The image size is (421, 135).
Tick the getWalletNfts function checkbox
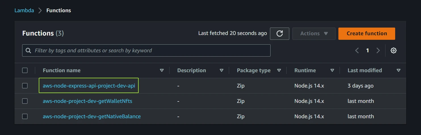point(25,101)
